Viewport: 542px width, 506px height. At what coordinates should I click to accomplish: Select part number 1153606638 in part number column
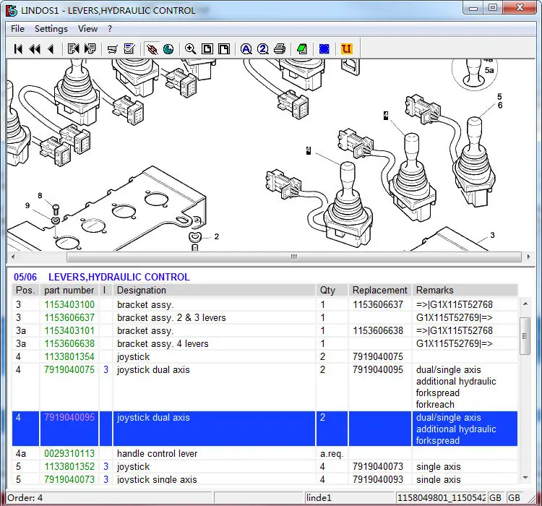click(x=69, y=344)
